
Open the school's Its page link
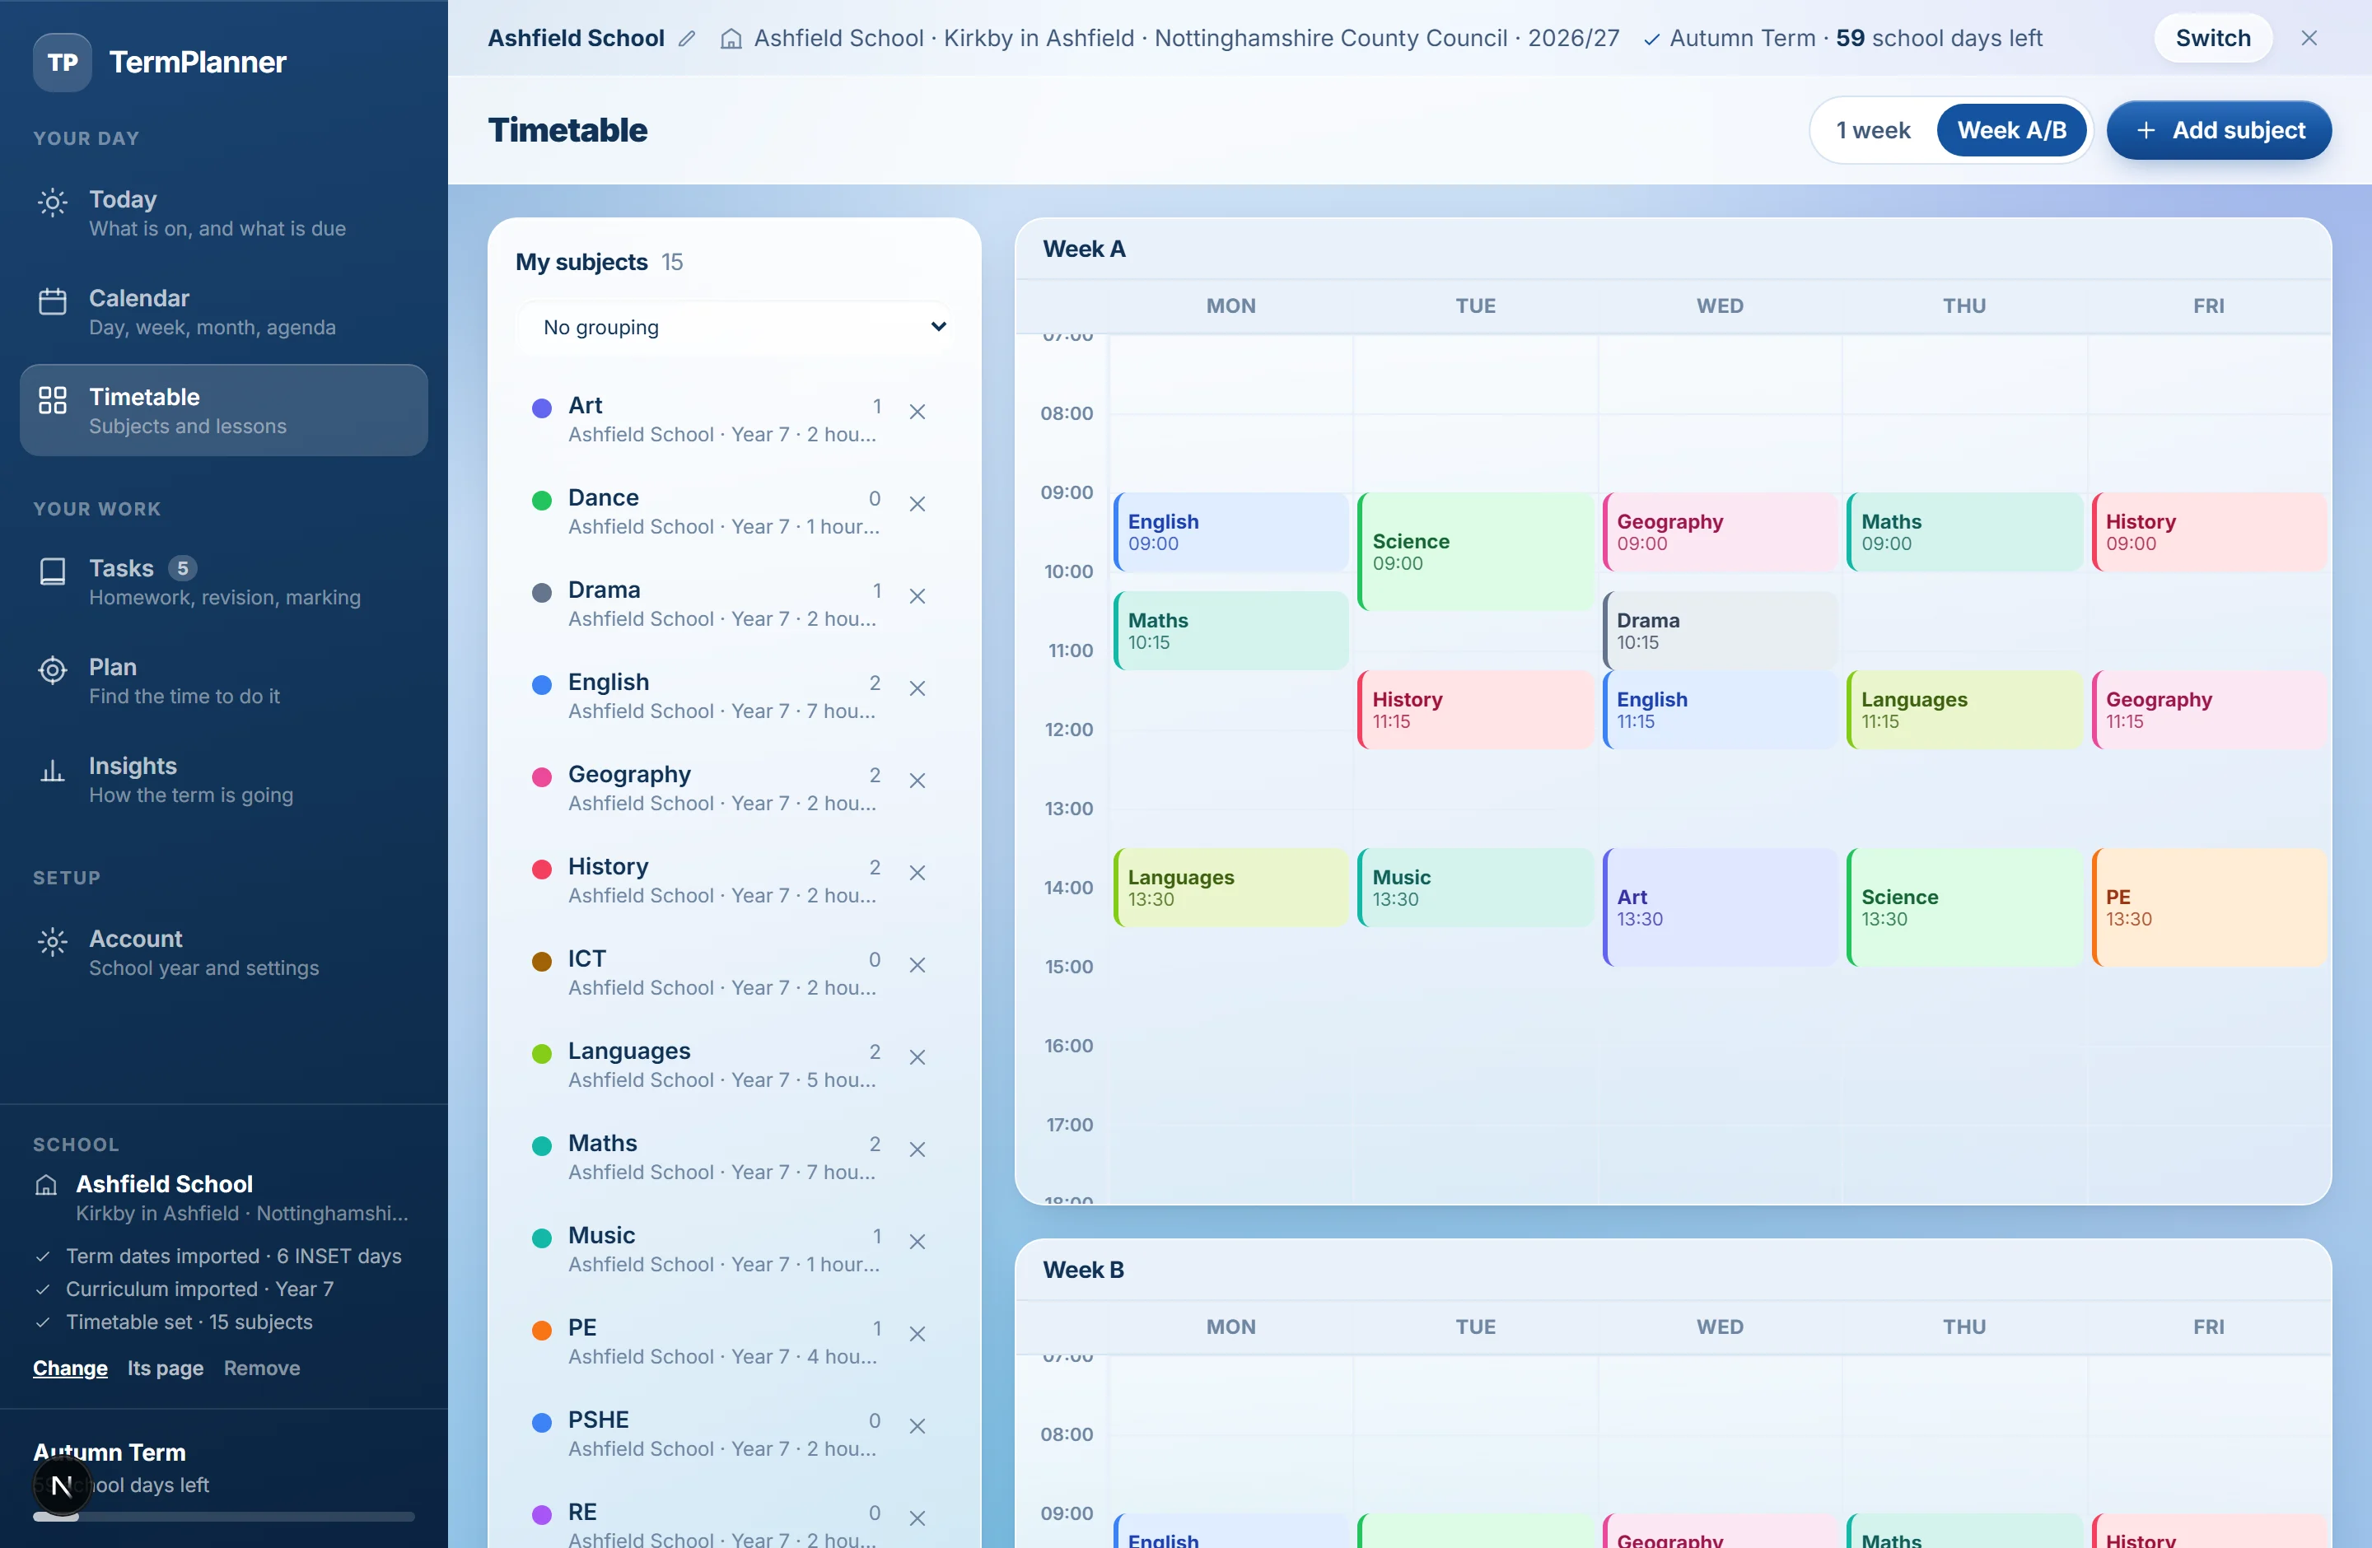(x=166, y=1368)
